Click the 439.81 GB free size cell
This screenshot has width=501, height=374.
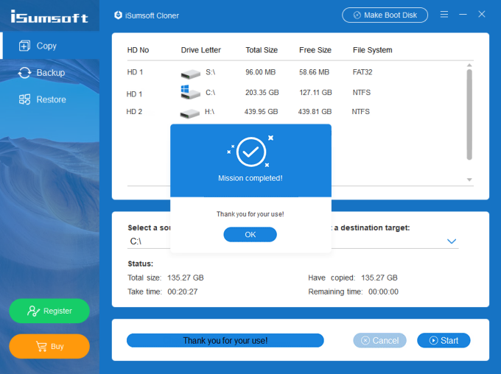(315, 112)
